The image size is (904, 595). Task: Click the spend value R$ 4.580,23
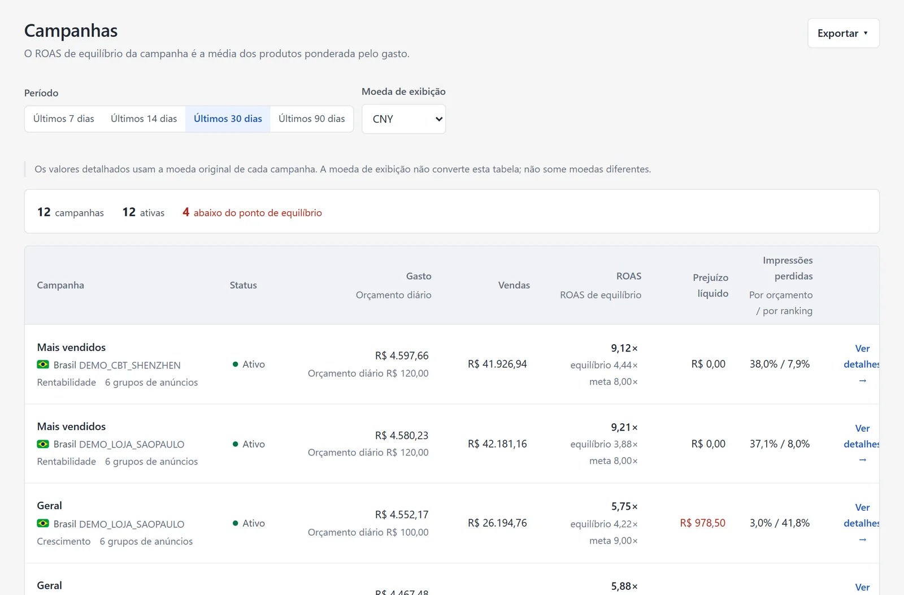(x=402, y=436)
